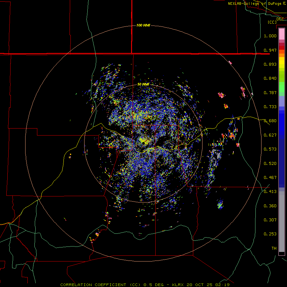
Task: Click the 1.000 scale value
Action: (x=270, y=36)
